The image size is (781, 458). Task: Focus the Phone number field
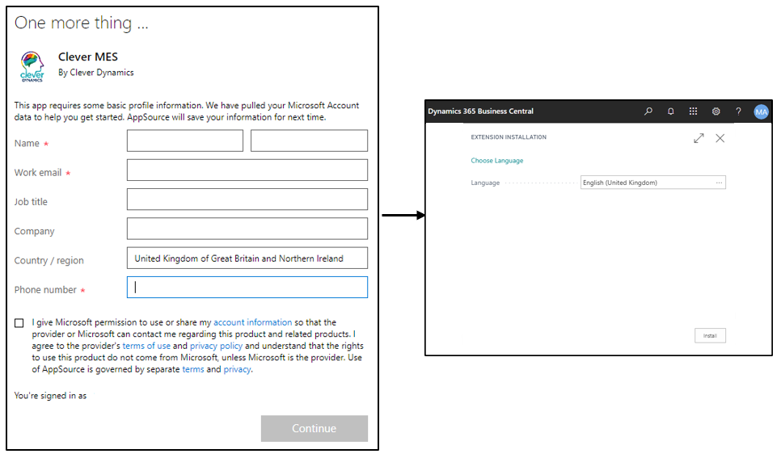click(x=247, y=288)
